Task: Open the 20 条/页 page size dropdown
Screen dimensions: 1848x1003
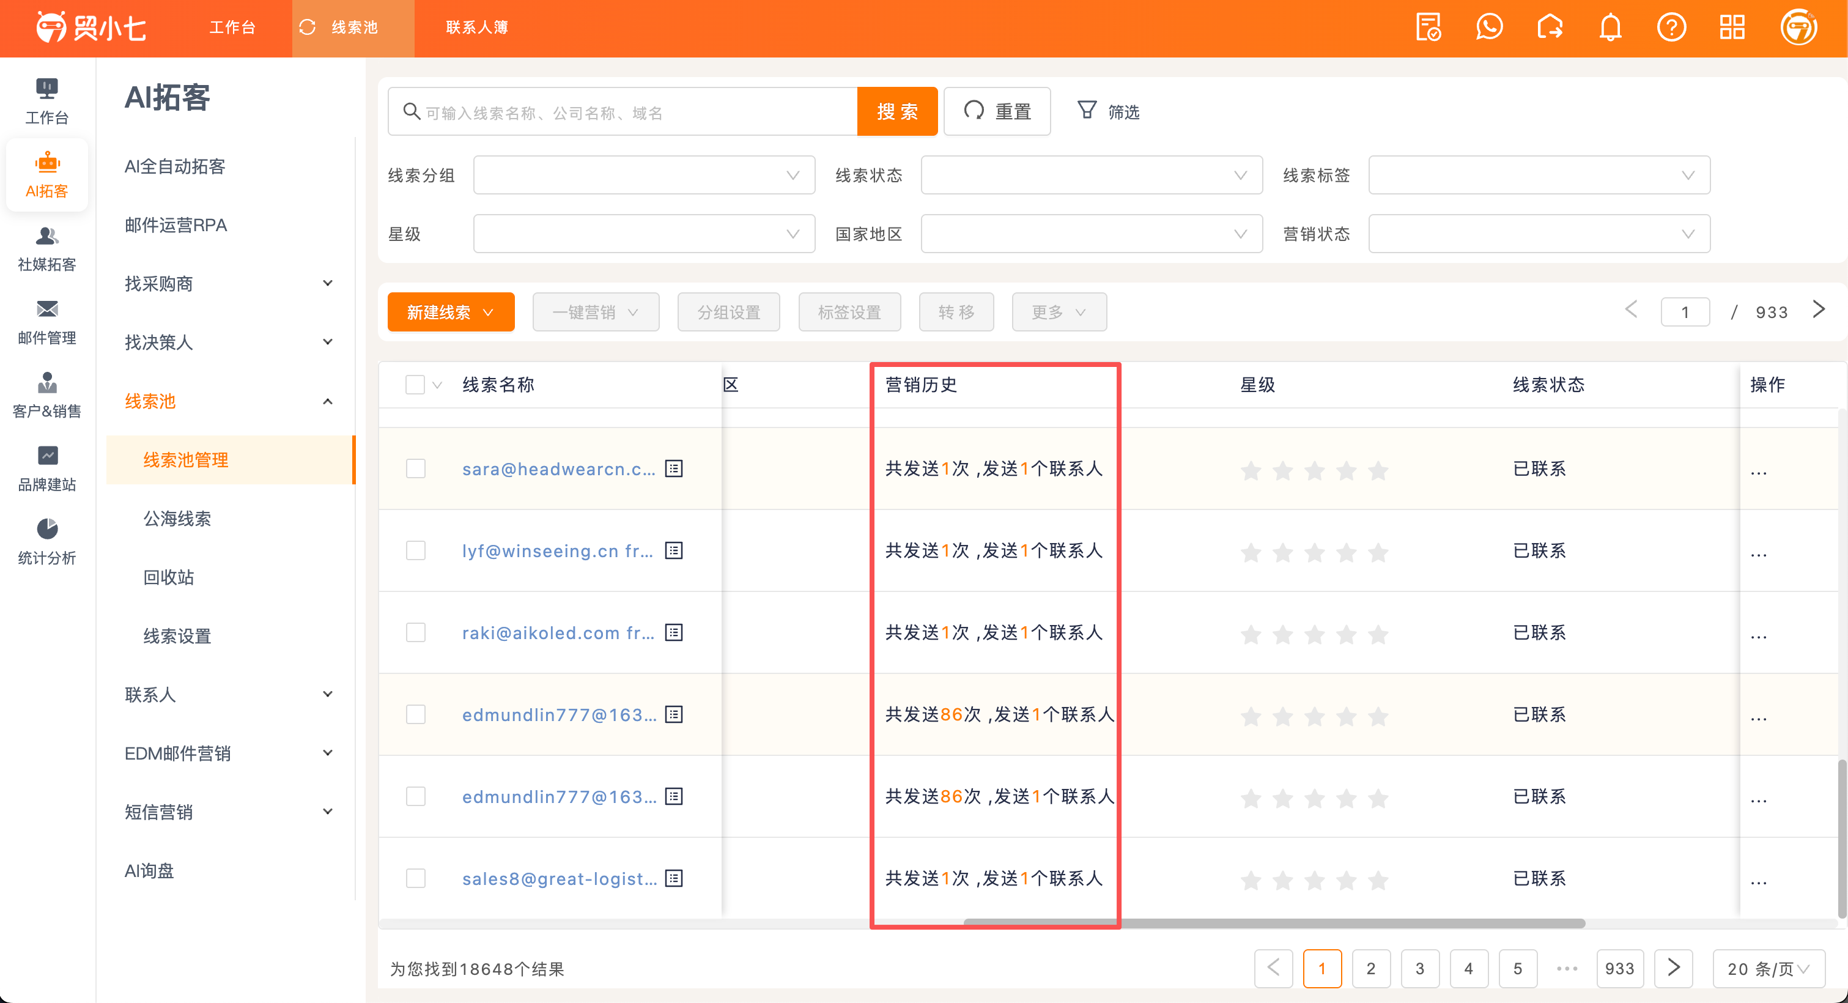Action: pos(1768,969)
